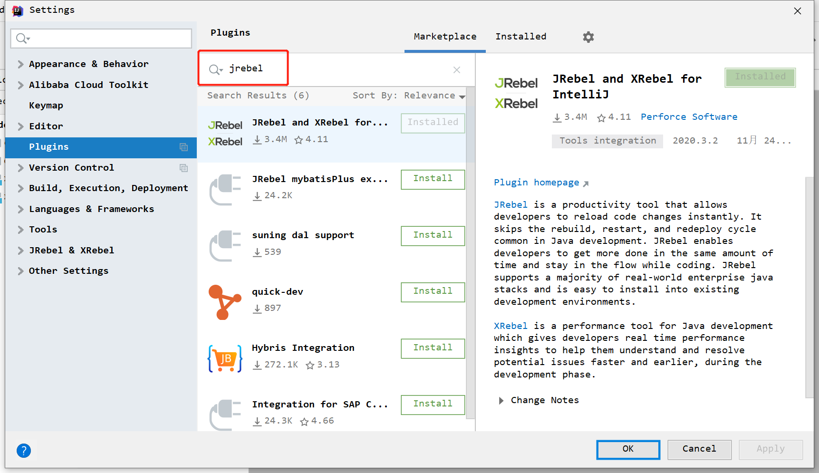Click the plugin results list scrollbar
The image size is (819, 473).
click(x=471, y=252)
